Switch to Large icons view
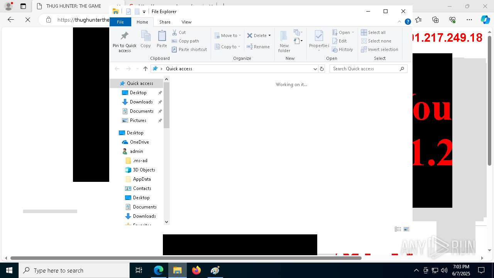 point(406,229)
